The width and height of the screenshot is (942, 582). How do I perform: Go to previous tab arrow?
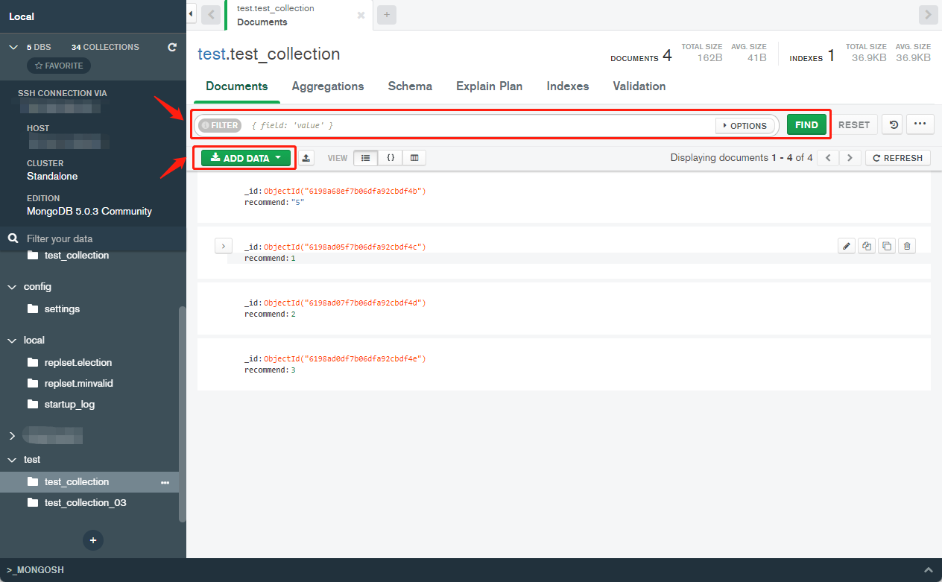(x=211, y=15)
